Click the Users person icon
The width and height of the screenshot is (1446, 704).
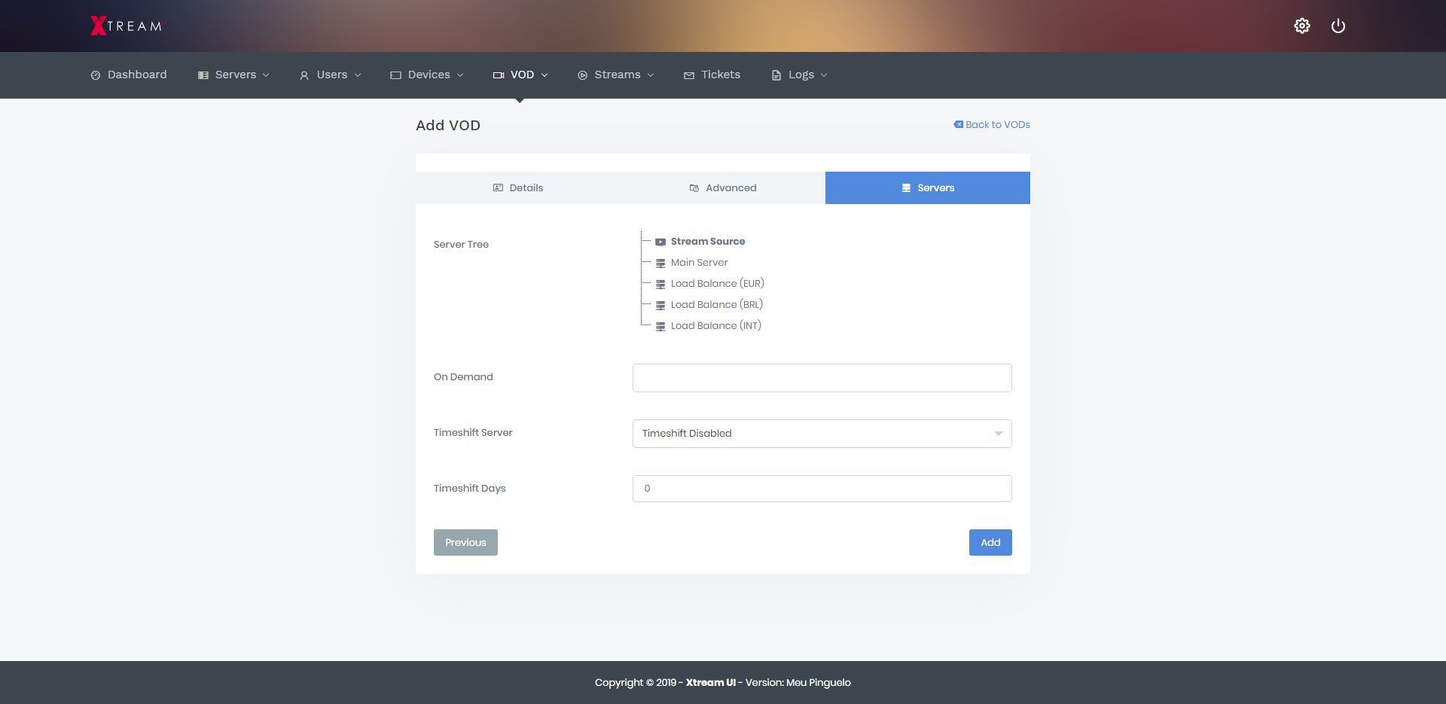304,75
